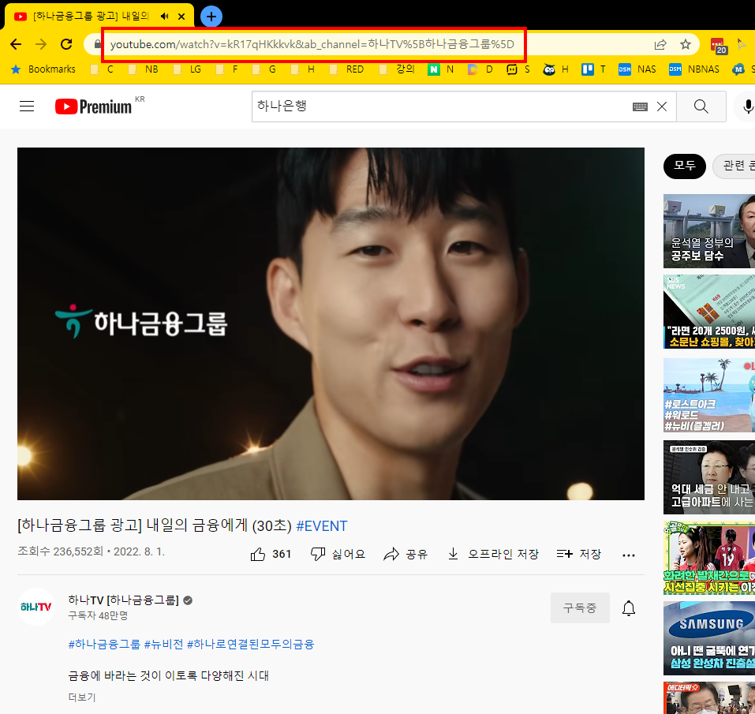This screenshot has height=714, width=755.
Task: Expand description with 더보기
Action: [82, 697]
